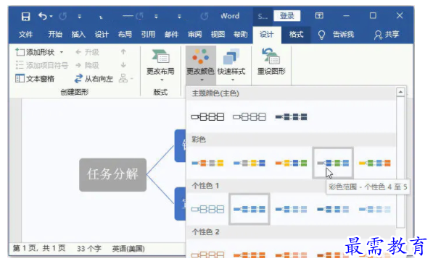Click the Redo icon in title bar
Screen dimensions: 433x269
62,17
